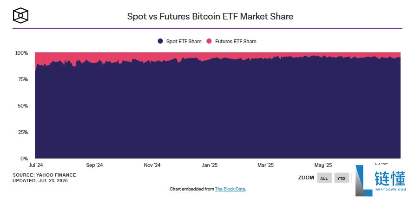This screenshot has height=197, width=408.
Task: Click the NEATDOWN watermark logo
Action: tap(380, 180)
